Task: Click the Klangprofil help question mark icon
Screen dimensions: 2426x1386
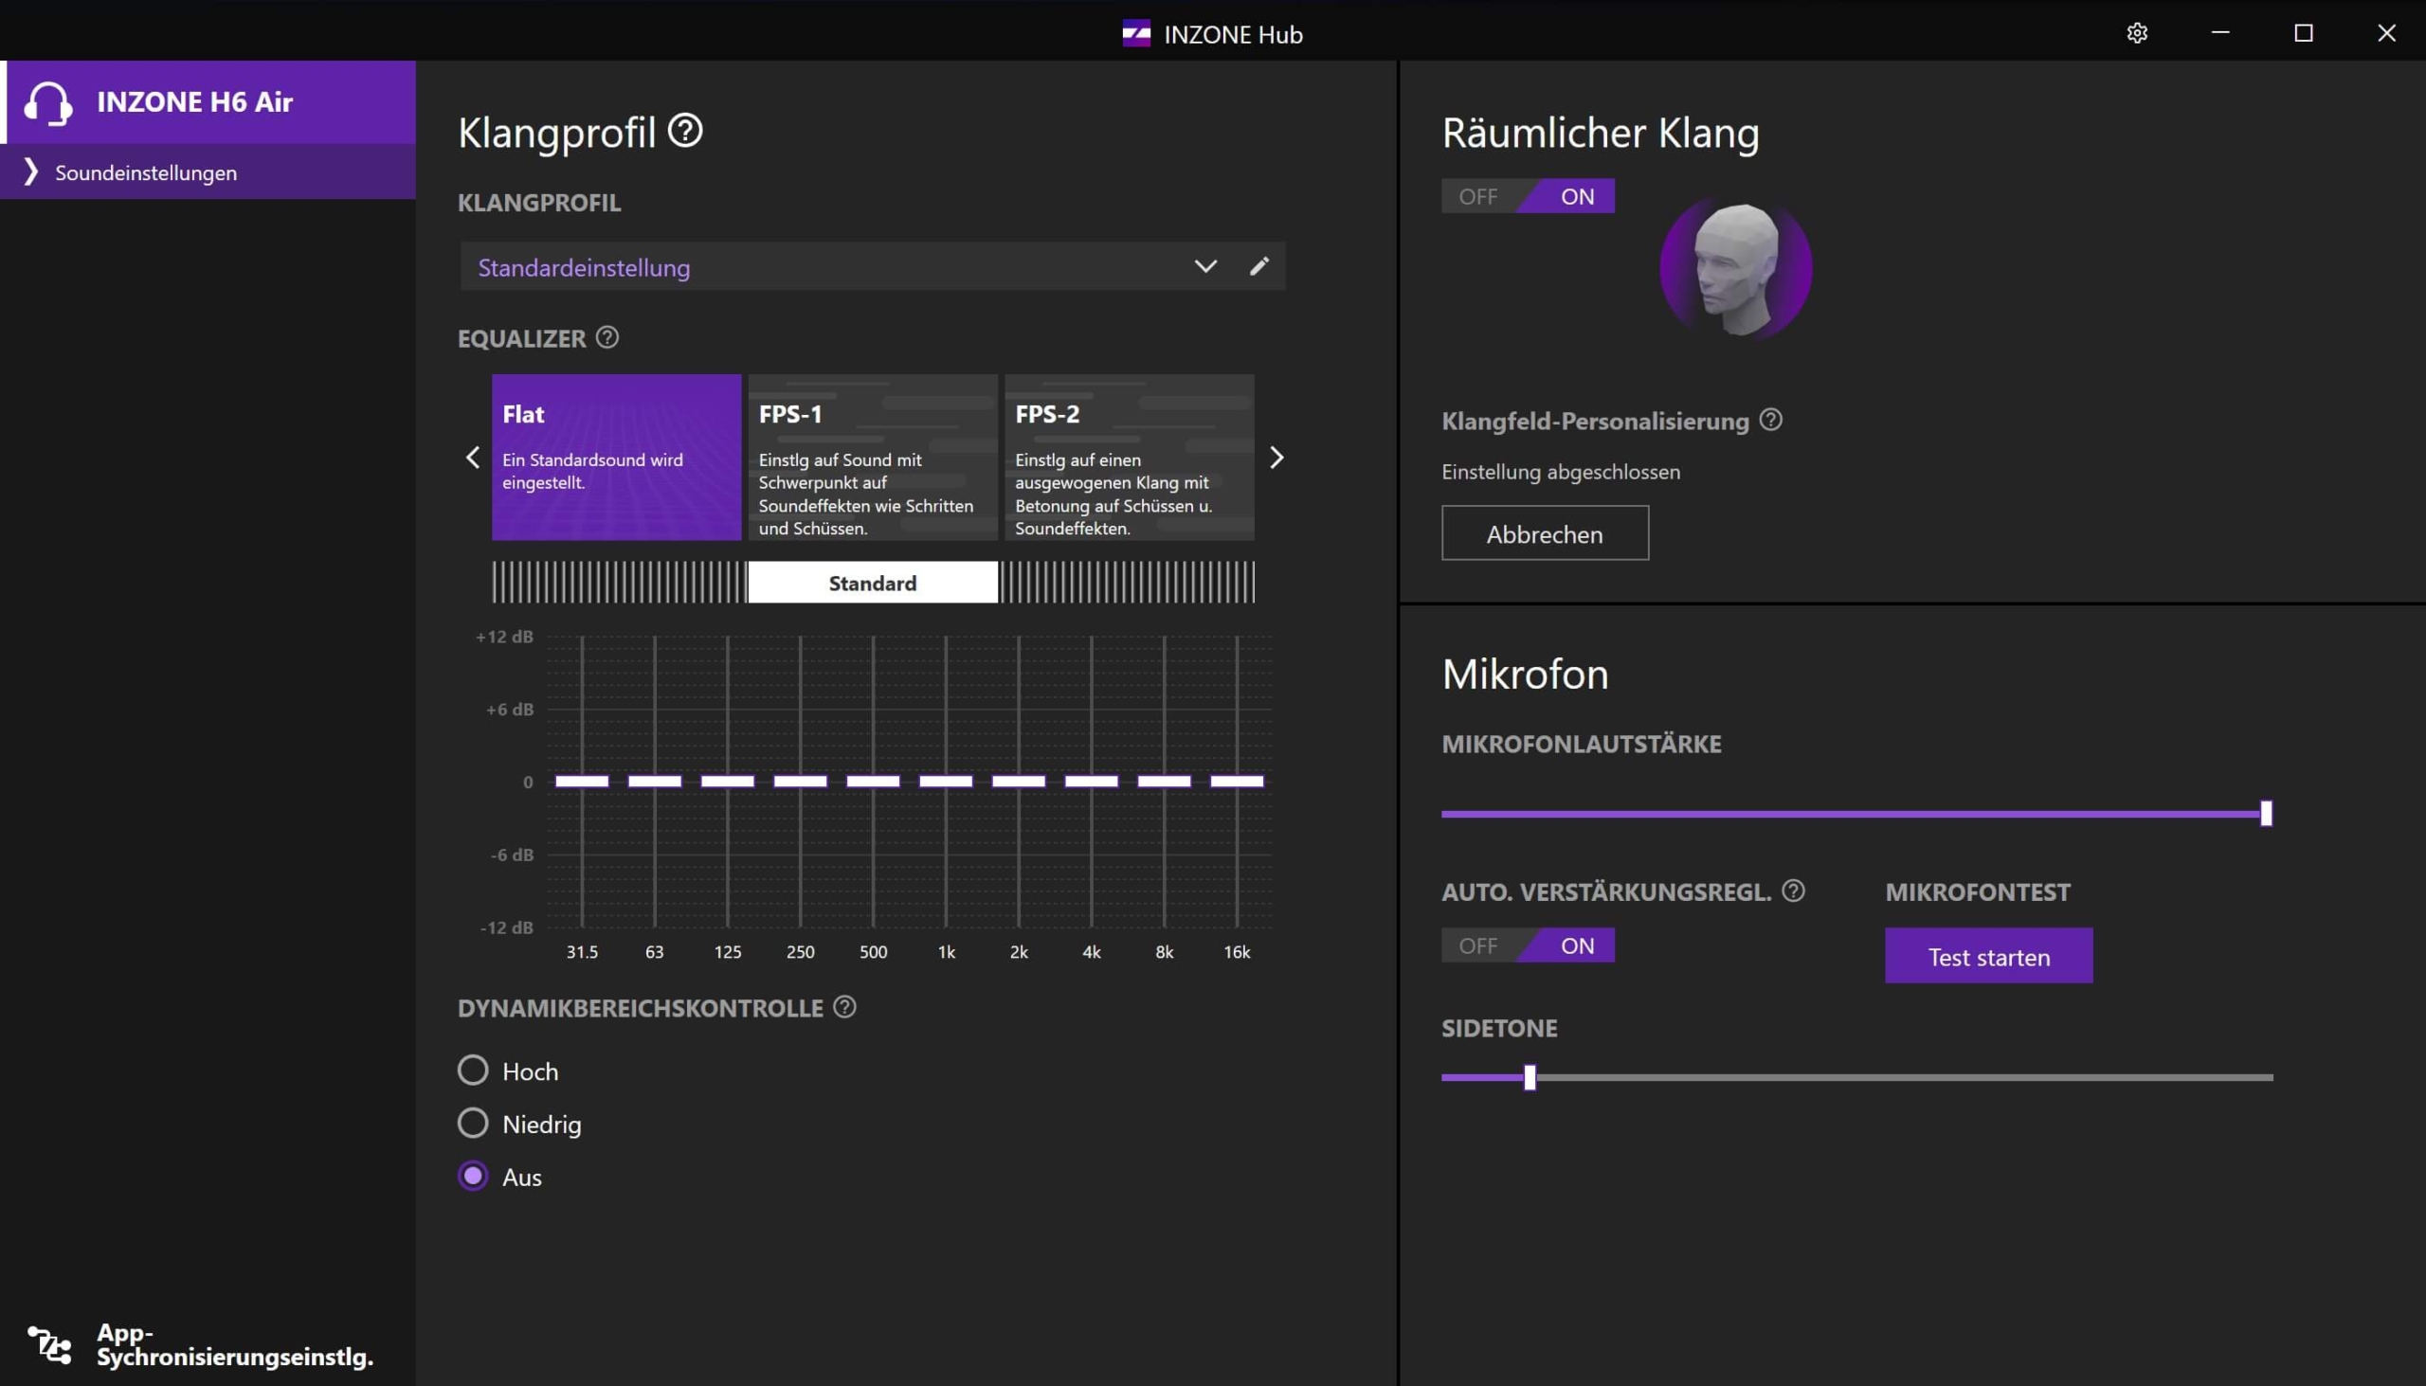Action: pos(684,131)
